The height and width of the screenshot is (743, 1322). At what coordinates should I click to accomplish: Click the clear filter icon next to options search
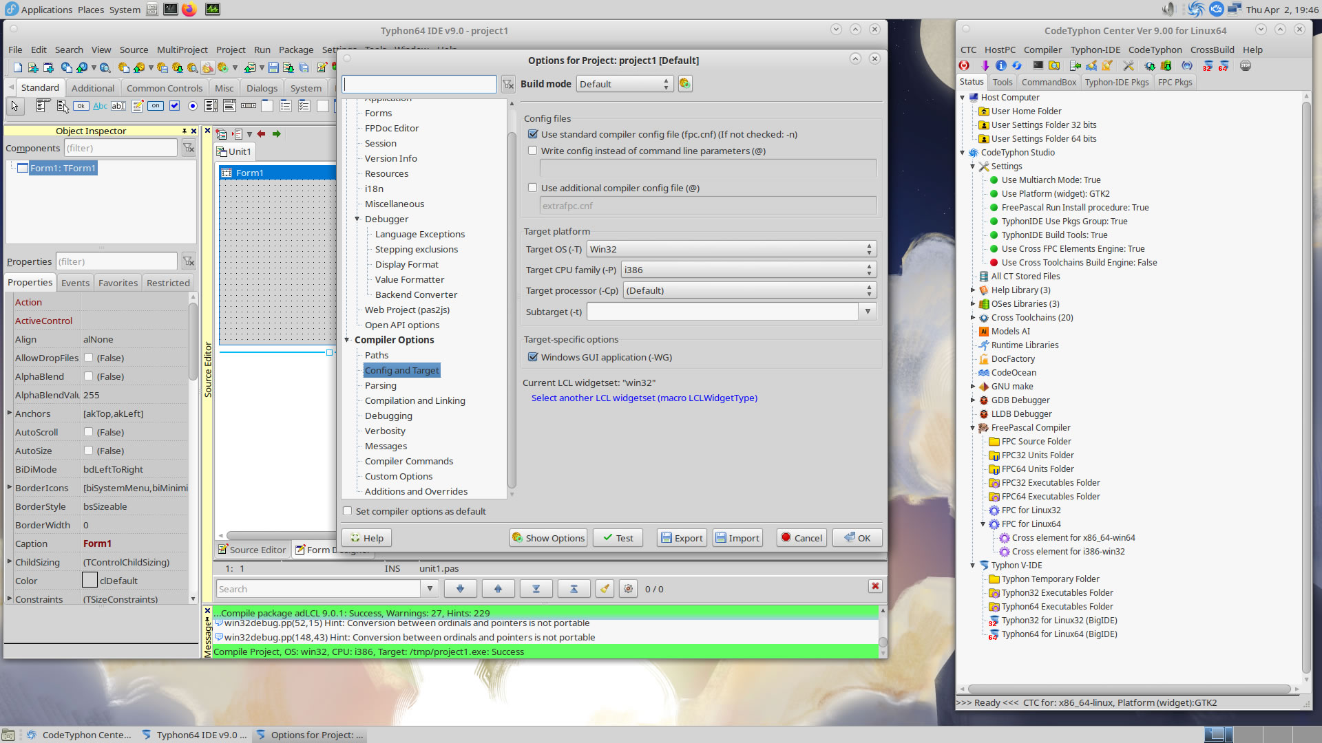pyautogui.click(x=508, y=84)
